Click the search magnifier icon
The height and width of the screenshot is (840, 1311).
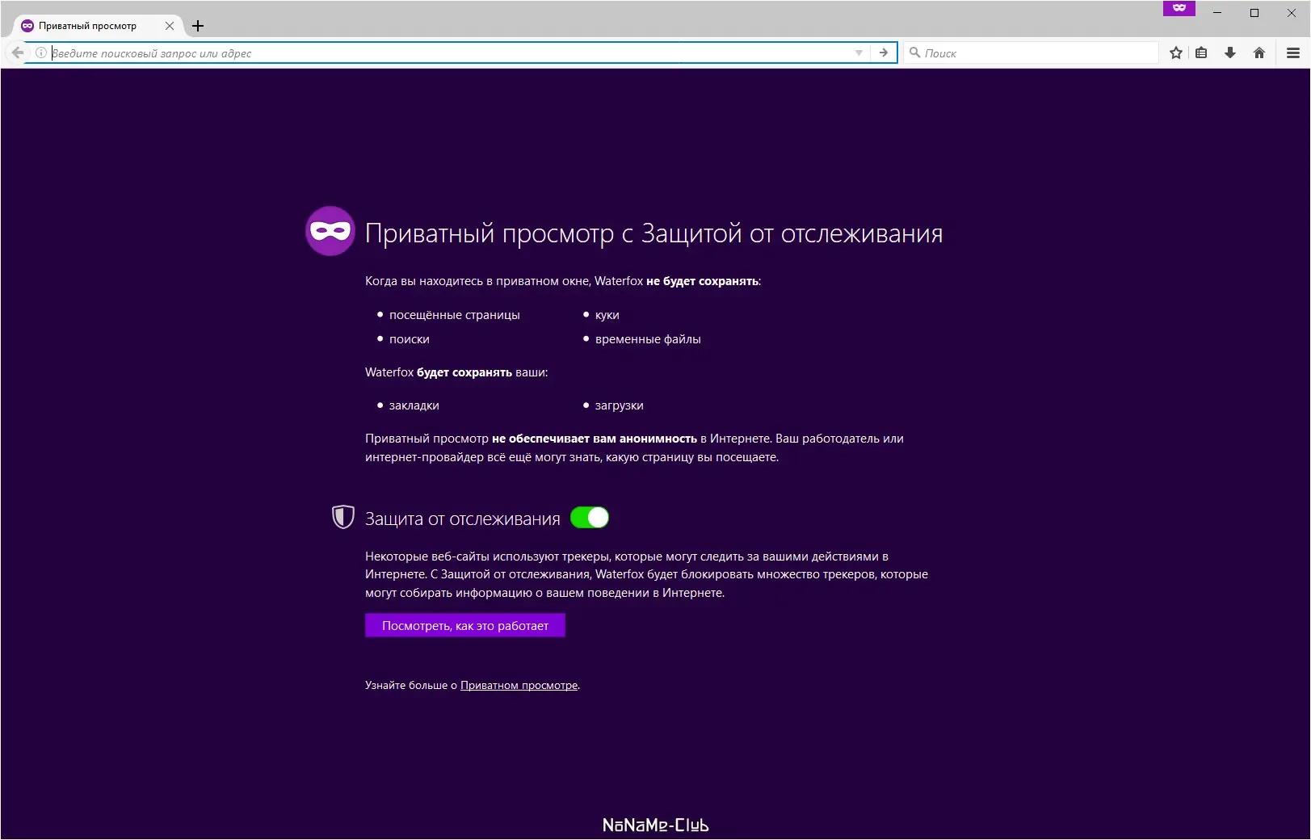(914, 52)
